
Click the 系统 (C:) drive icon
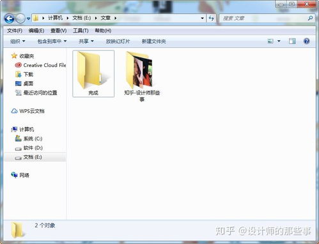(x=18, y=139)
